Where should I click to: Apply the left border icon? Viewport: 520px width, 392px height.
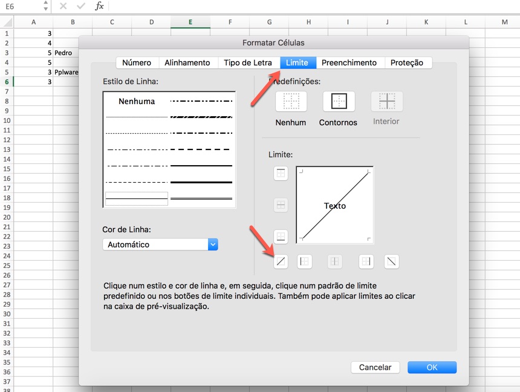(305, 261)
